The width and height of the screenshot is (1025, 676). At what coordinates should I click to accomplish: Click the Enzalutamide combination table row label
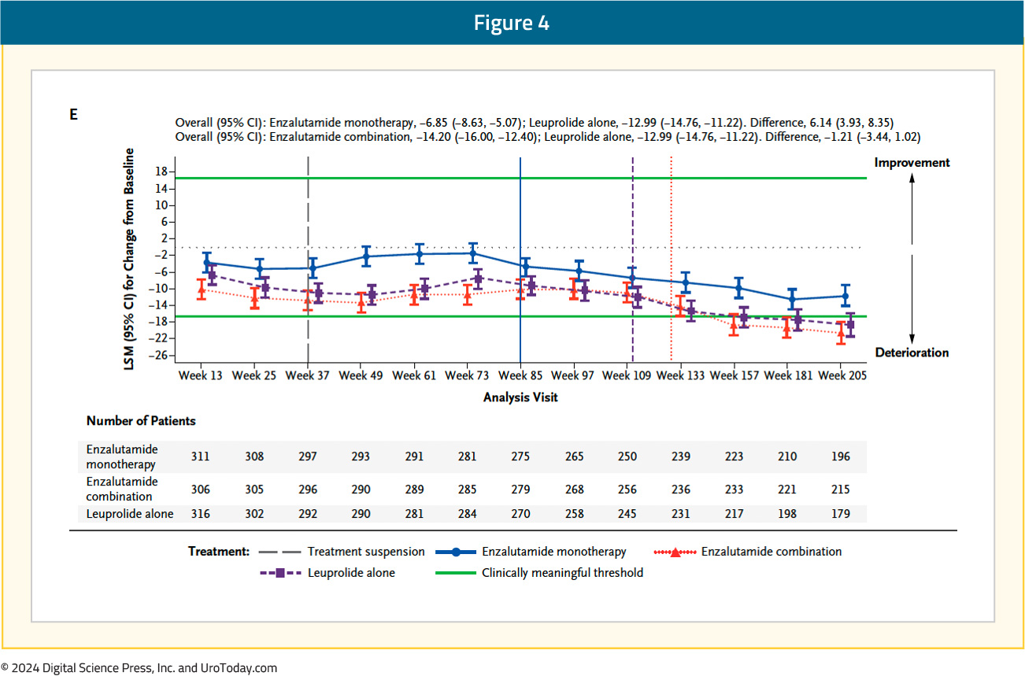[122, 489]
